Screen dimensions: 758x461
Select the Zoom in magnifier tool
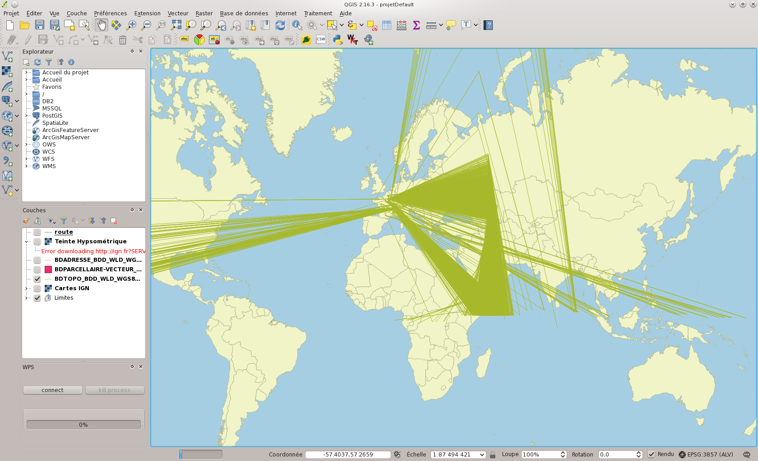click(x=131, y=25)
